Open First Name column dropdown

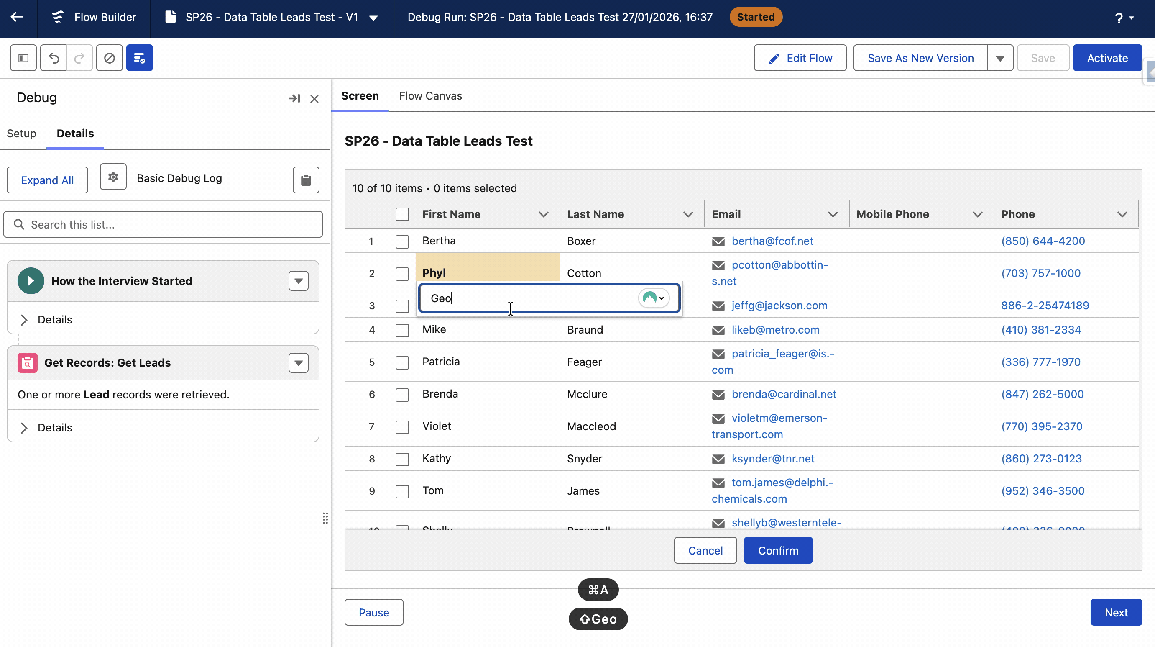click(544, 214)
